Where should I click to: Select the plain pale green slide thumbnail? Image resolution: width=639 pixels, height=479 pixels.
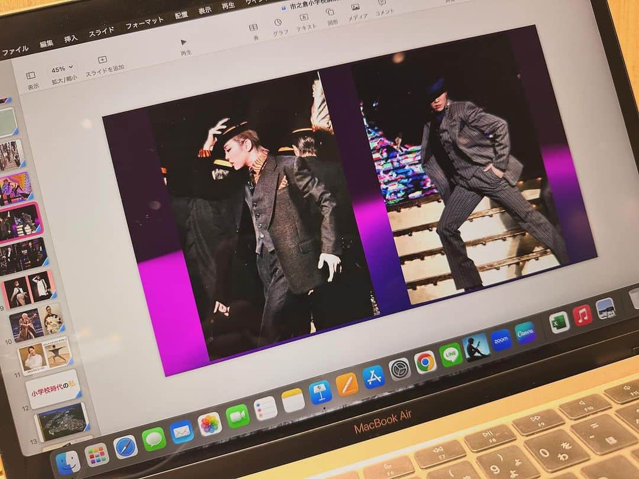8,122
